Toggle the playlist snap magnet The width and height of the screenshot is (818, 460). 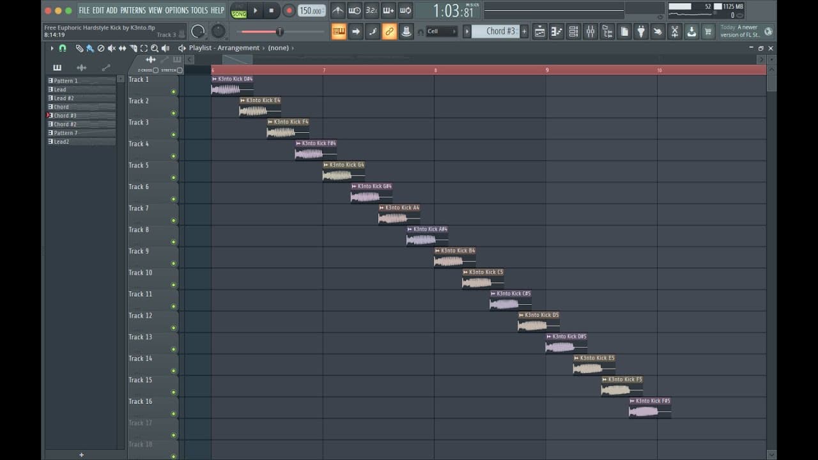[x=63, y=48]
